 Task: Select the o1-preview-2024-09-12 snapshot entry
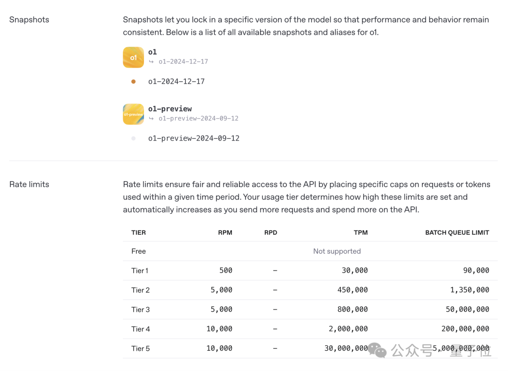(x=194, y=138)
